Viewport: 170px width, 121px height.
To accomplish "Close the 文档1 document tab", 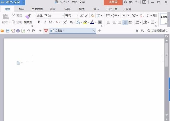I will pyautogui.click(x=94, y=31).
